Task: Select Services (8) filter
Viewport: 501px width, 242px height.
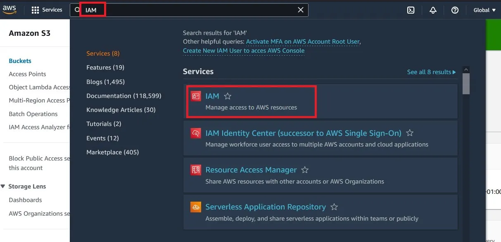Action: point(103,54)
